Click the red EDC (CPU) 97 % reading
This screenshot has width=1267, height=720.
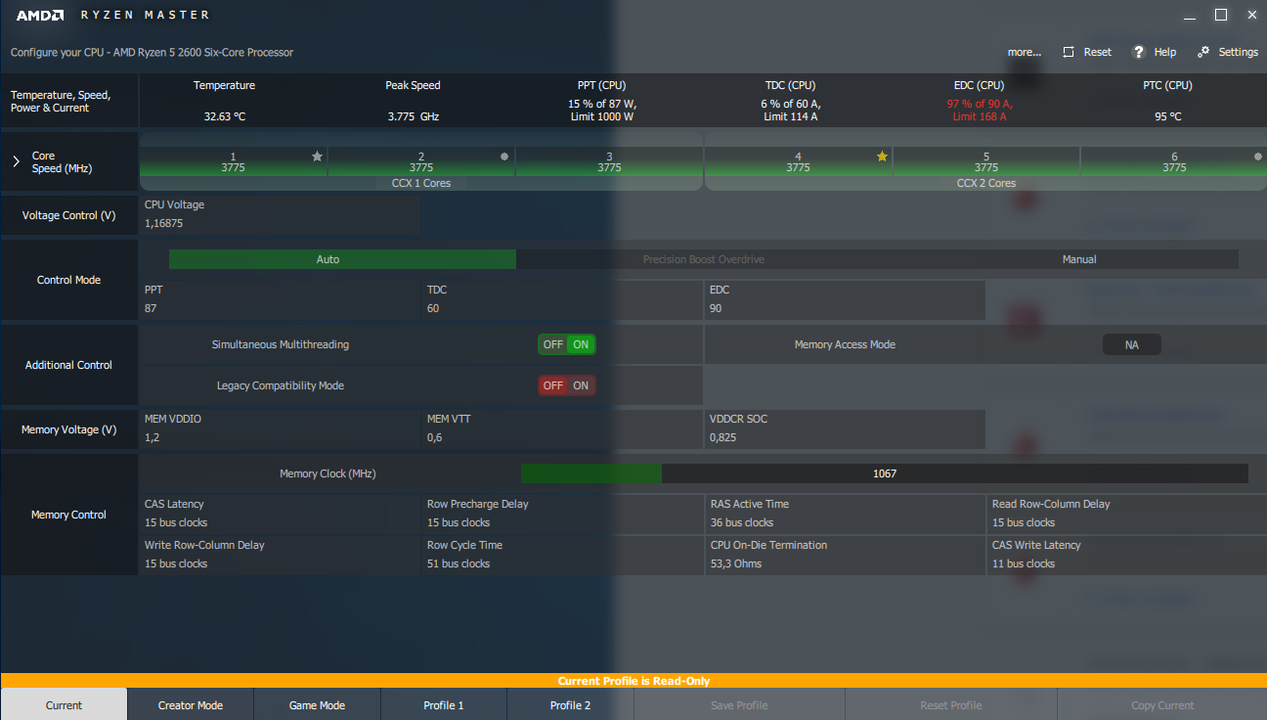[980, 111]
